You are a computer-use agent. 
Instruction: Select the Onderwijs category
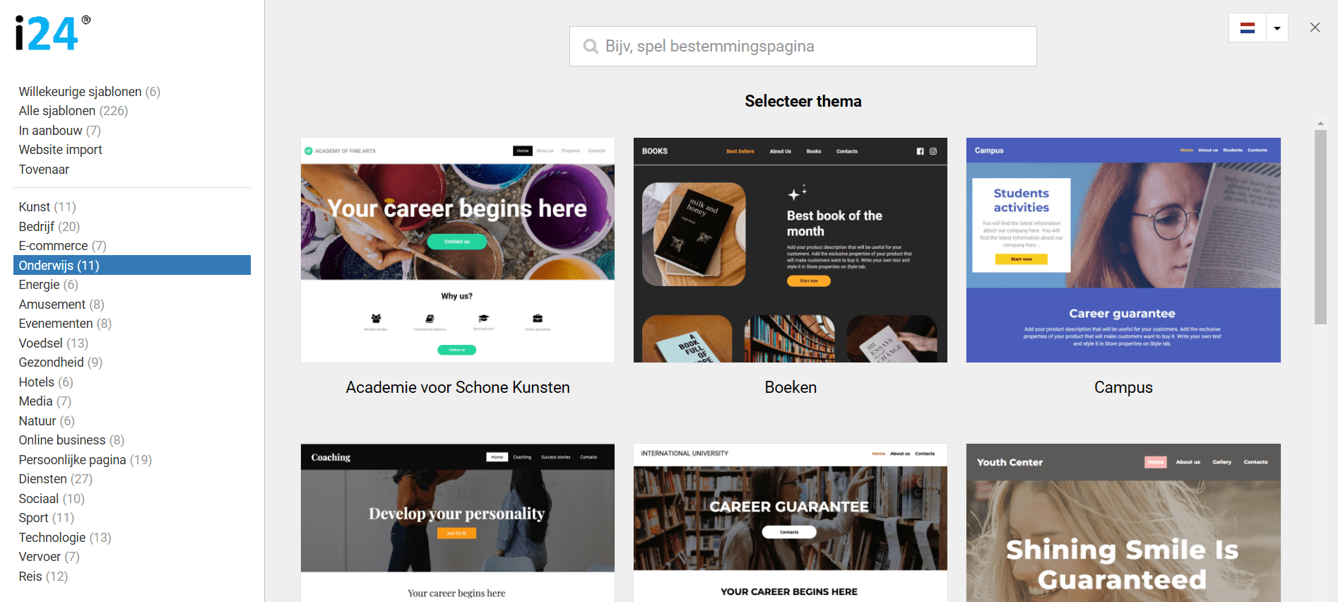(132, 265)
